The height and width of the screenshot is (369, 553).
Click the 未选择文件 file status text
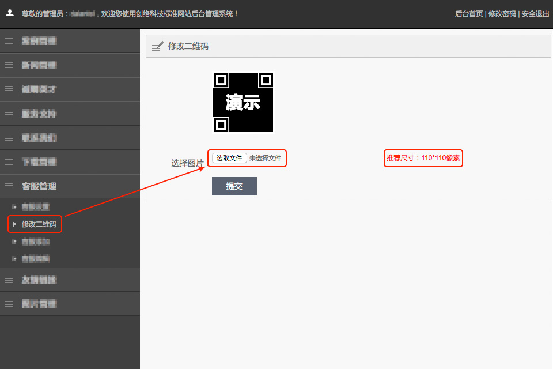click(x=265, y=158)
